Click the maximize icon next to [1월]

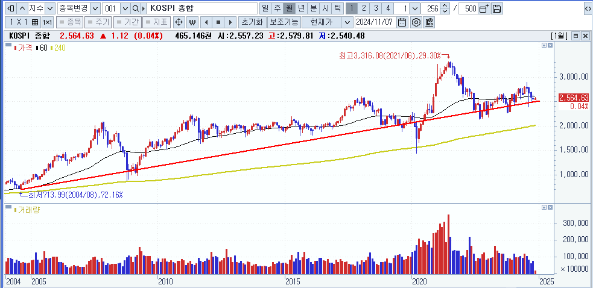pyautogui.click(x=576, y=36)
